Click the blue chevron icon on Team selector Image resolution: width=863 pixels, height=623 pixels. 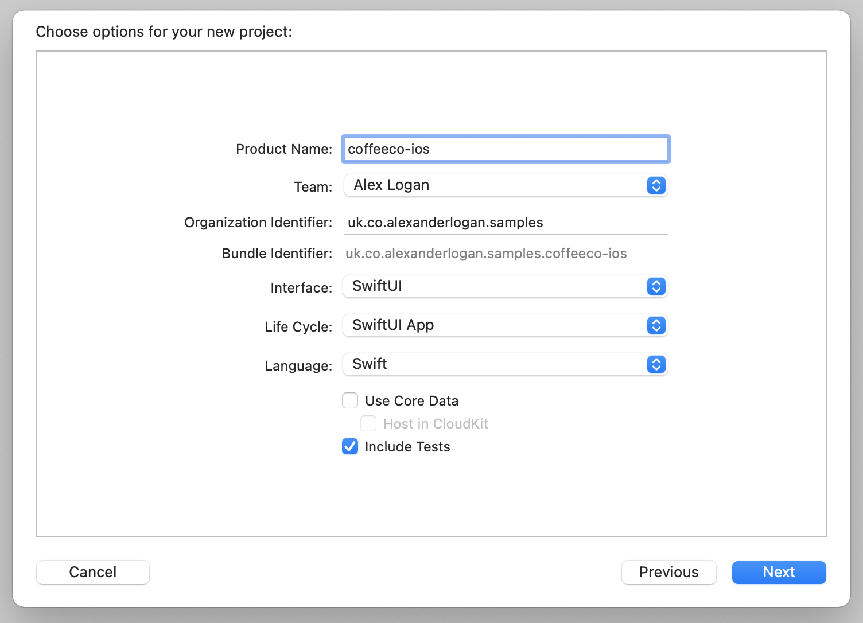[656, 185]
